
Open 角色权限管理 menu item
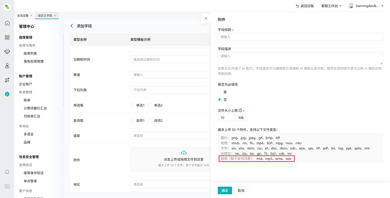tap(33, 61)
